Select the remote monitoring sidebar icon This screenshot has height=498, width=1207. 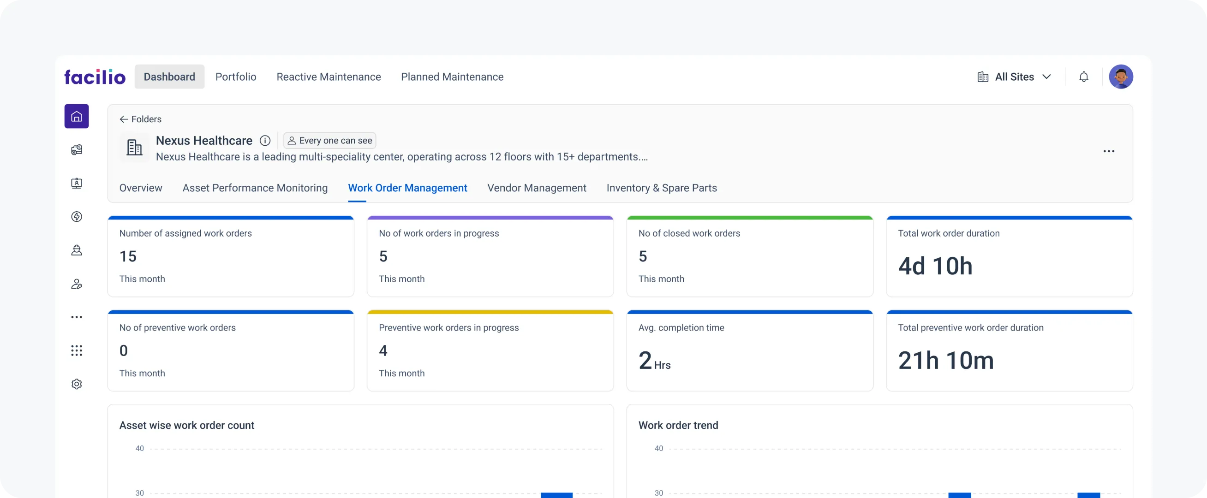77,183
